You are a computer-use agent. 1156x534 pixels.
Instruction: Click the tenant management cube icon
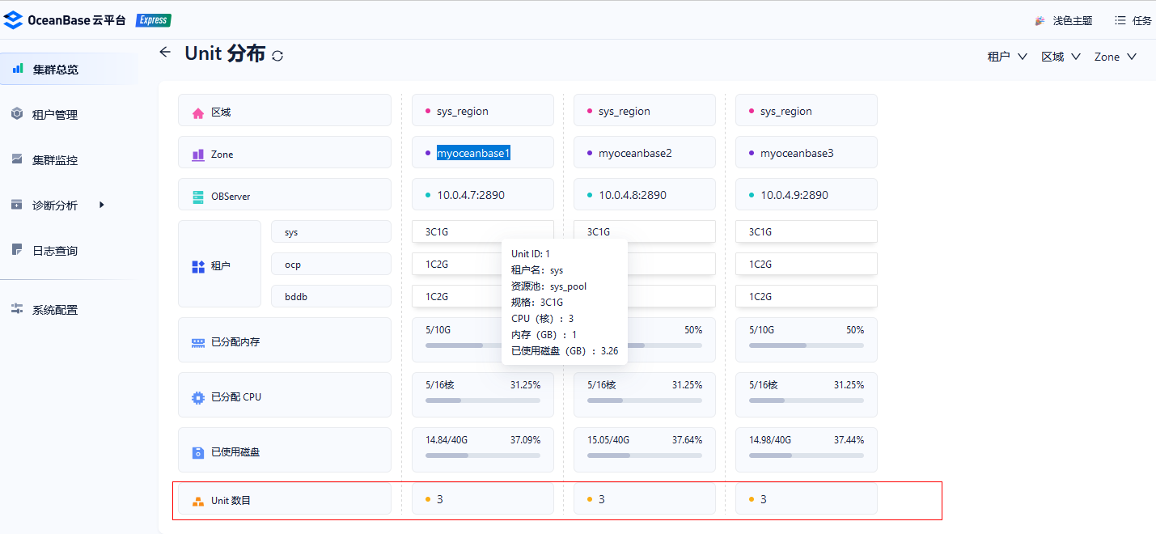(x=17, y=114)
